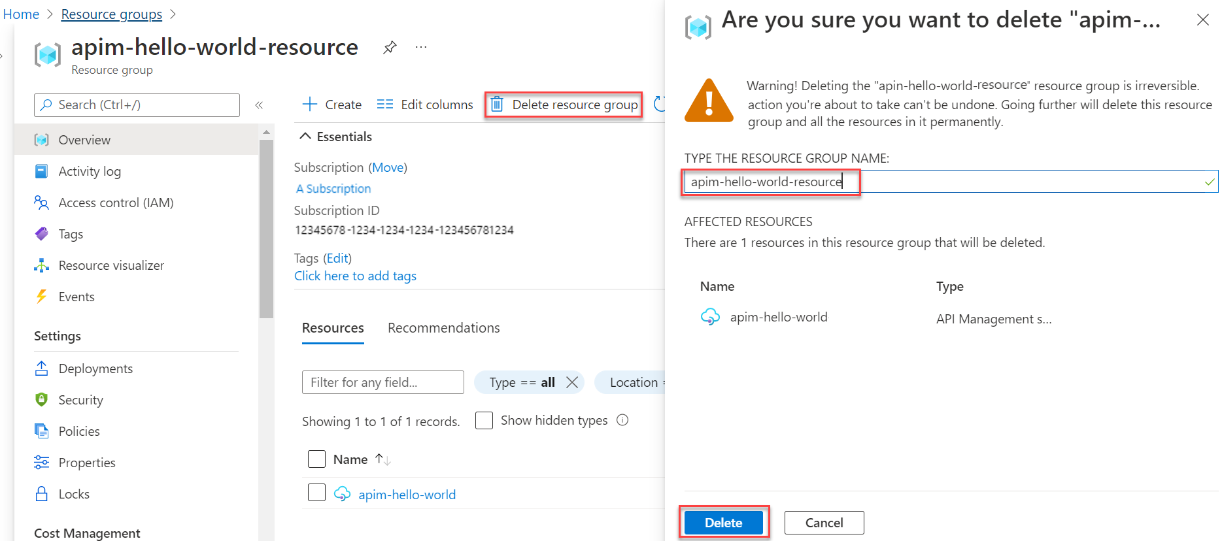Viewport: 1222px width, 541px height.
Task: Confirm deletion with the Delete button
Action: point(723,522)
